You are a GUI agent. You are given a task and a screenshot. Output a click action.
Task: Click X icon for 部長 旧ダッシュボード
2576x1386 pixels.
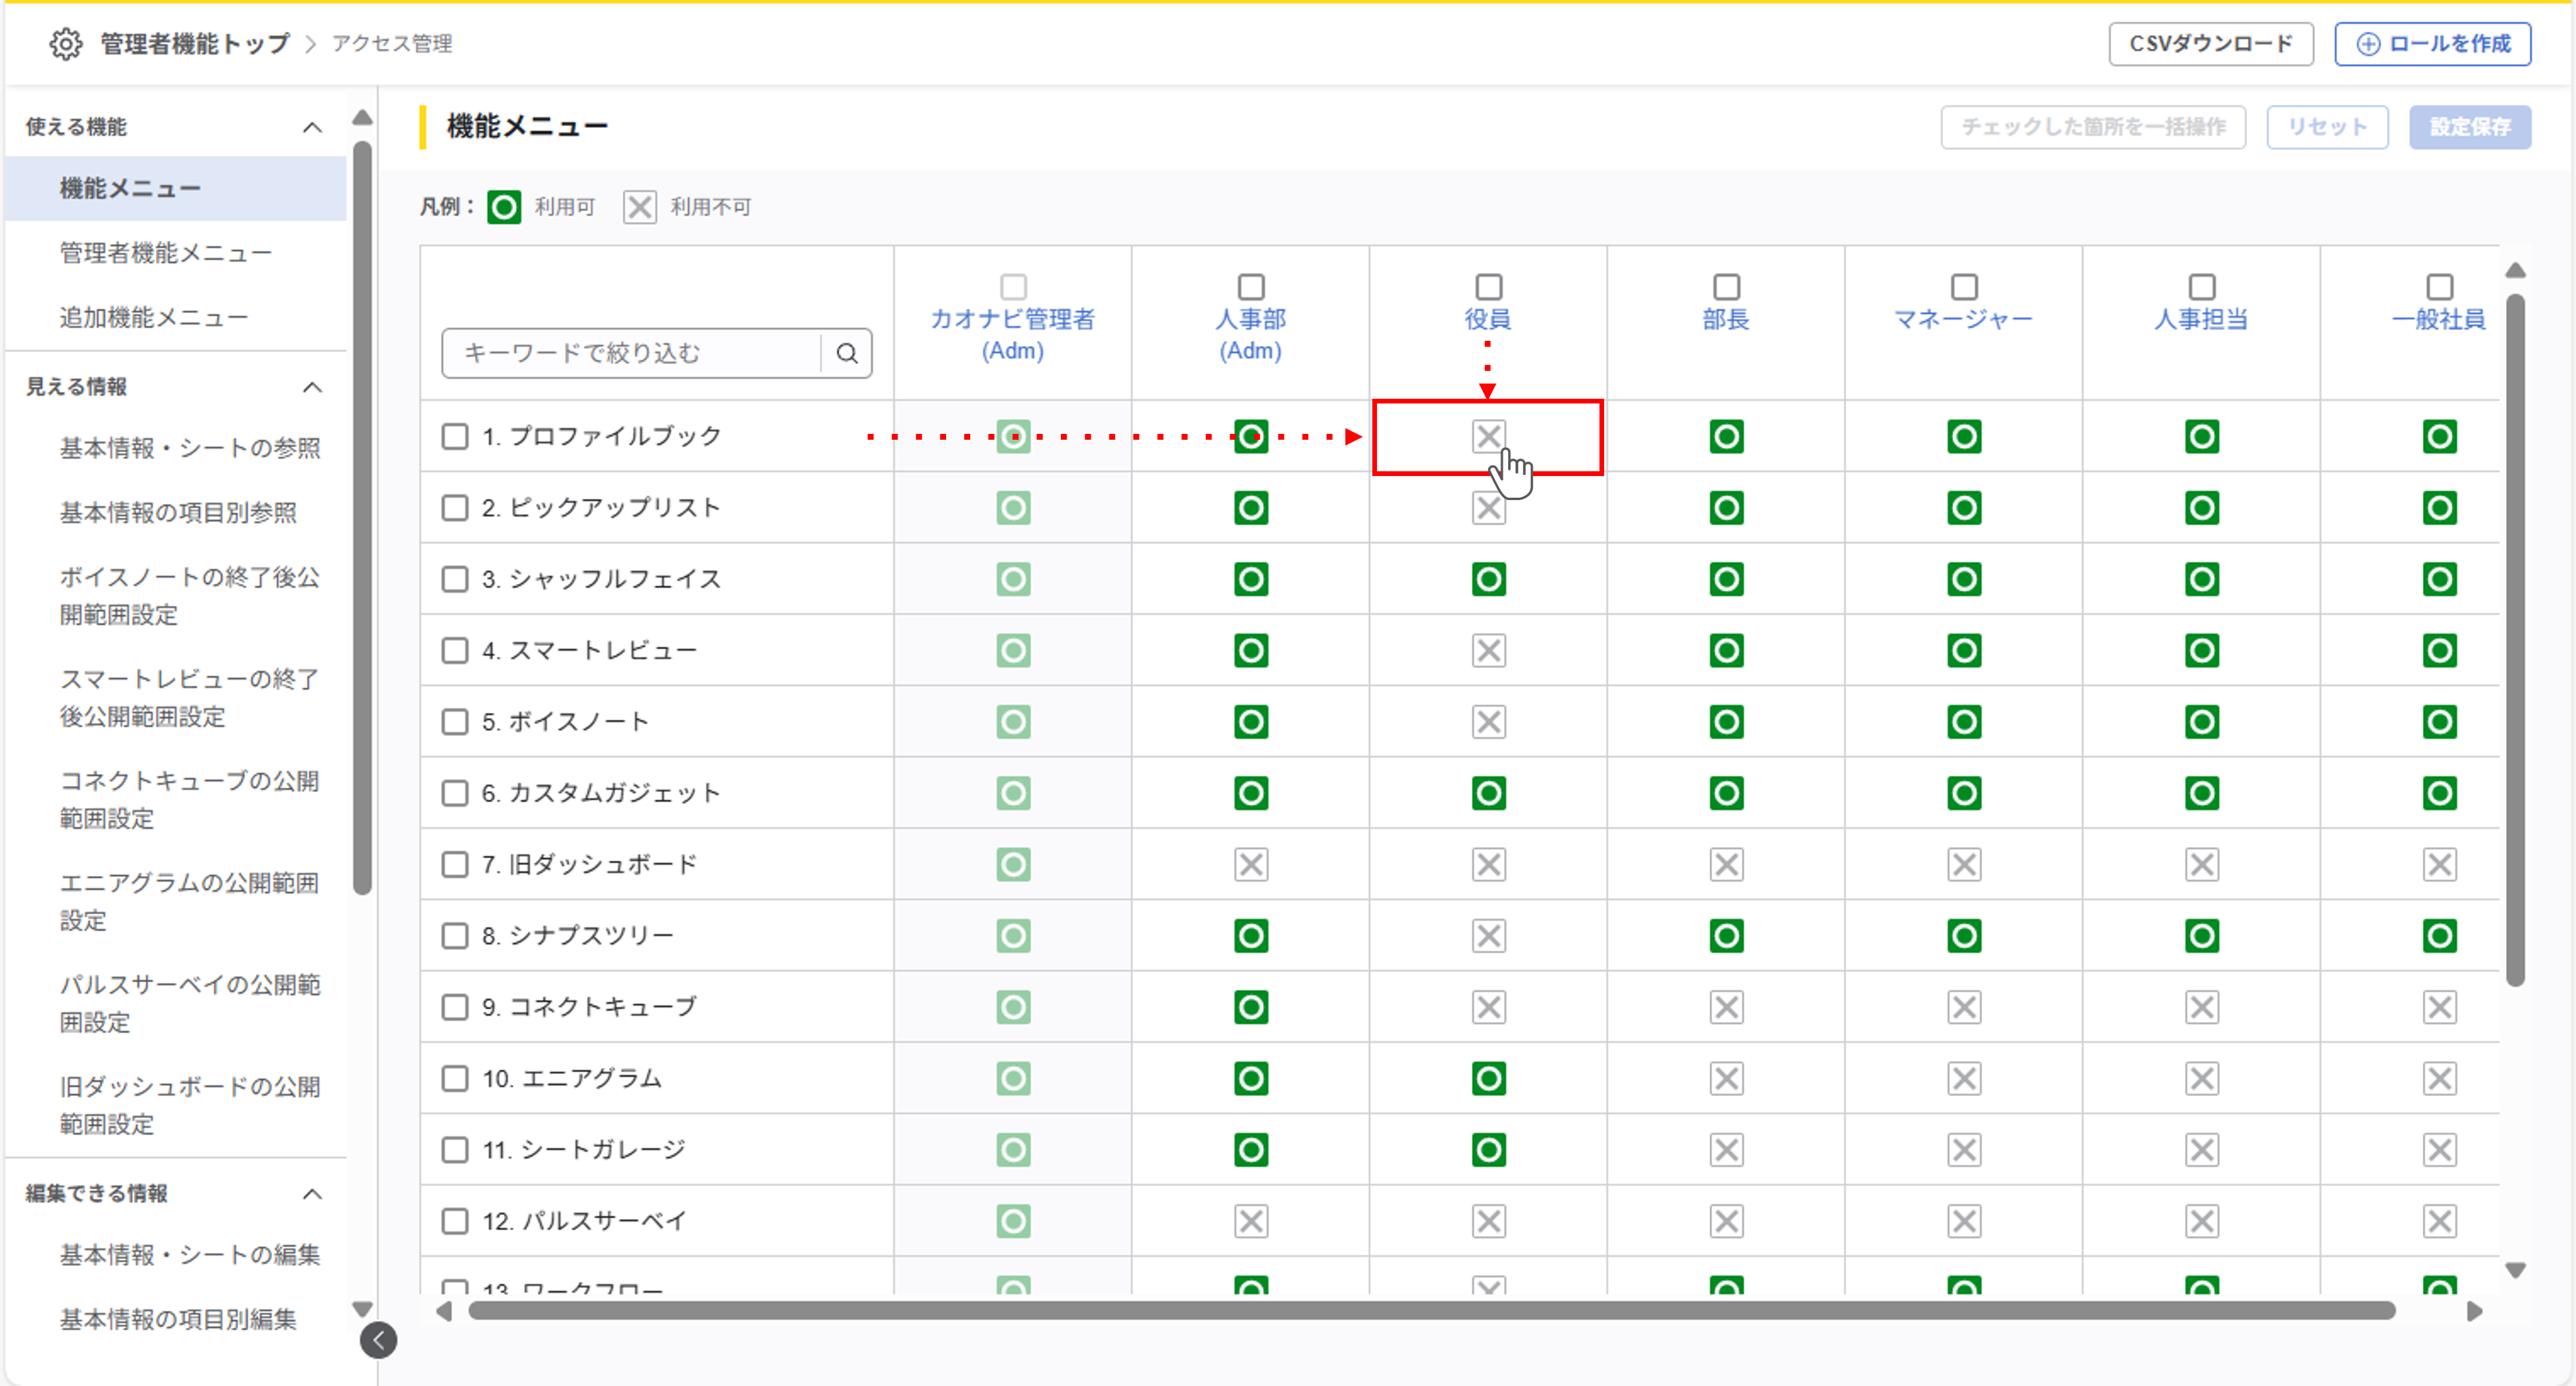coord(1726,864)
